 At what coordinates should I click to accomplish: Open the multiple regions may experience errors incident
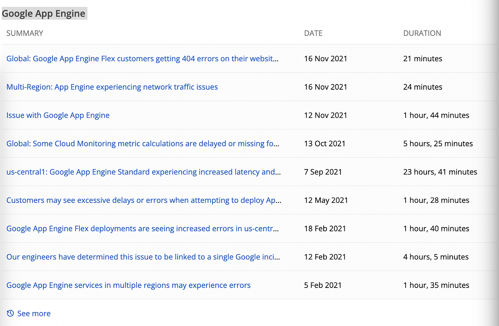pos(128,285)
